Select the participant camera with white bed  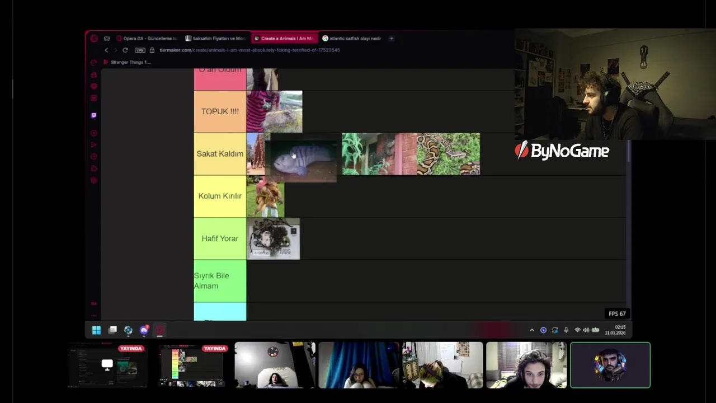coord(275,365)
